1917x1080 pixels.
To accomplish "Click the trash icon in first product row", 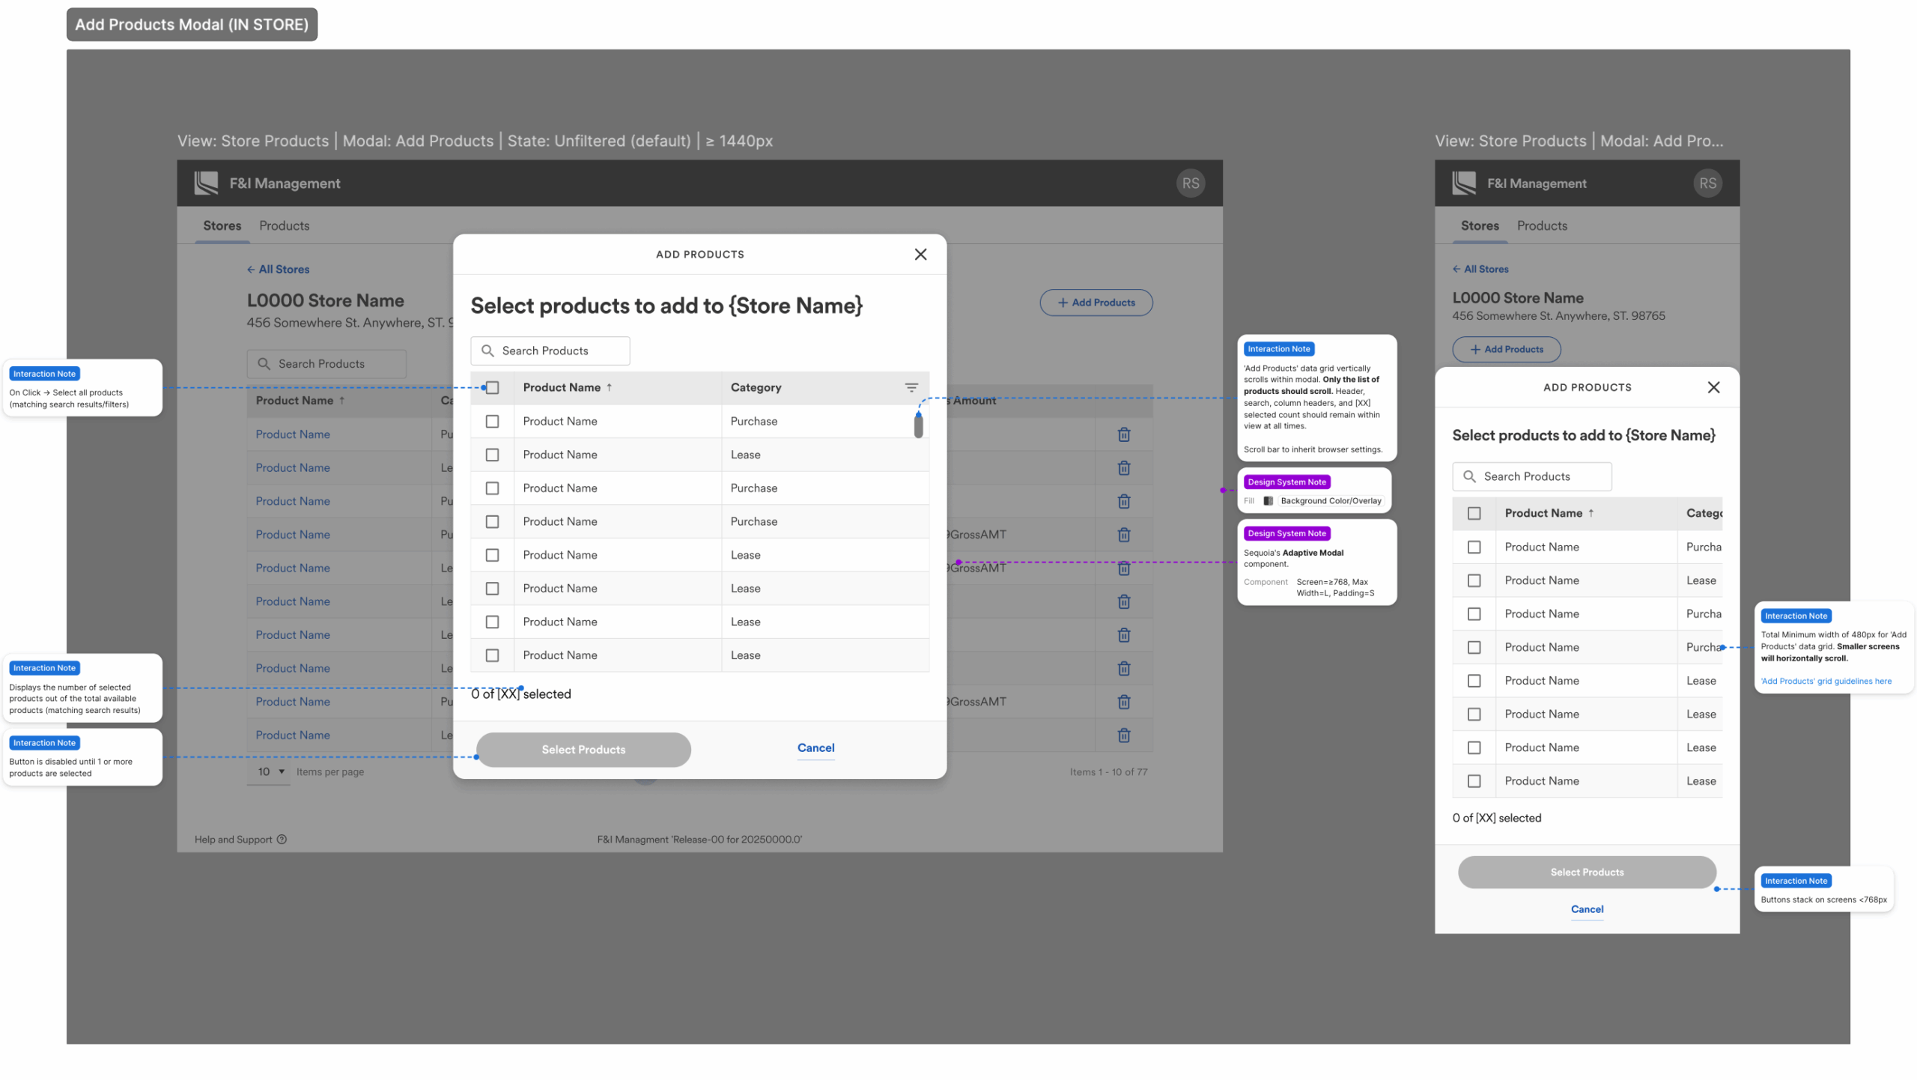I will 1123,434.
